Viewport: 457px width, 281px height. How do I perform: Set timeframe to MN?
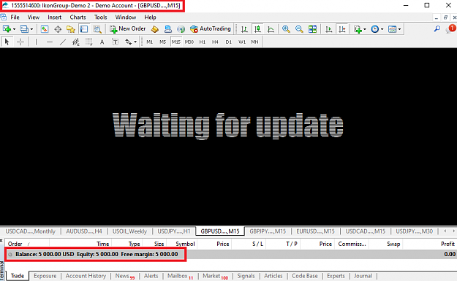(x=254, y=42)
